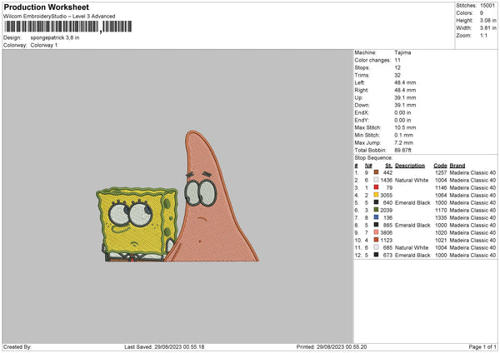
Task: Click the Stops value '12'
Action: 397,67
